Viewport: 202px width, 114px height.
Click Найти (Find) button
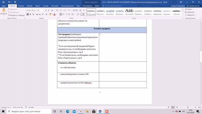189,9
